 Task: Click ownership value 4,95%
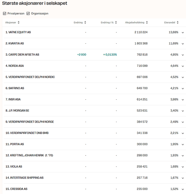tap(174, 54)
